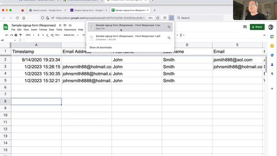Open the Insert menu
Screen dimensions: 277x156
(34, 30)
